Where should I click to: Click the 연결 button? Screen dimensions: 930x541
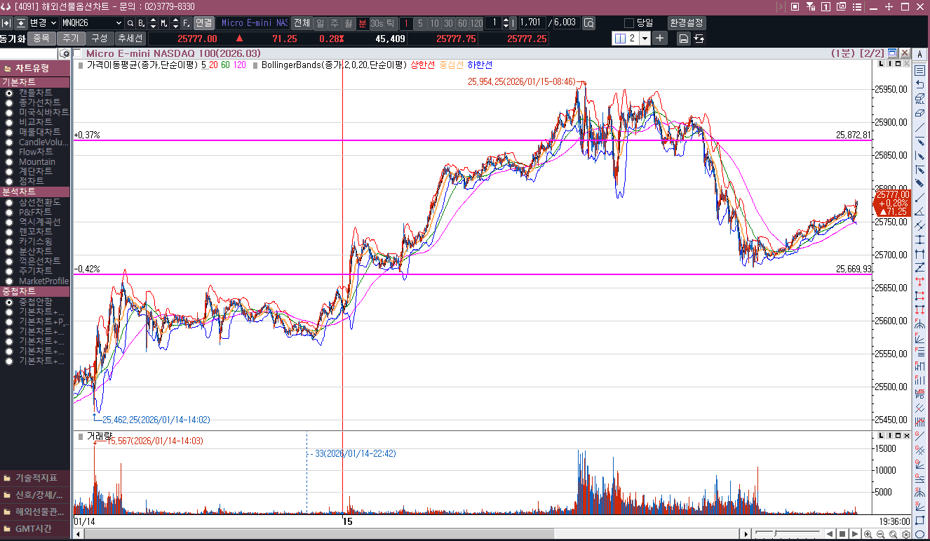(x=203, y=22)
